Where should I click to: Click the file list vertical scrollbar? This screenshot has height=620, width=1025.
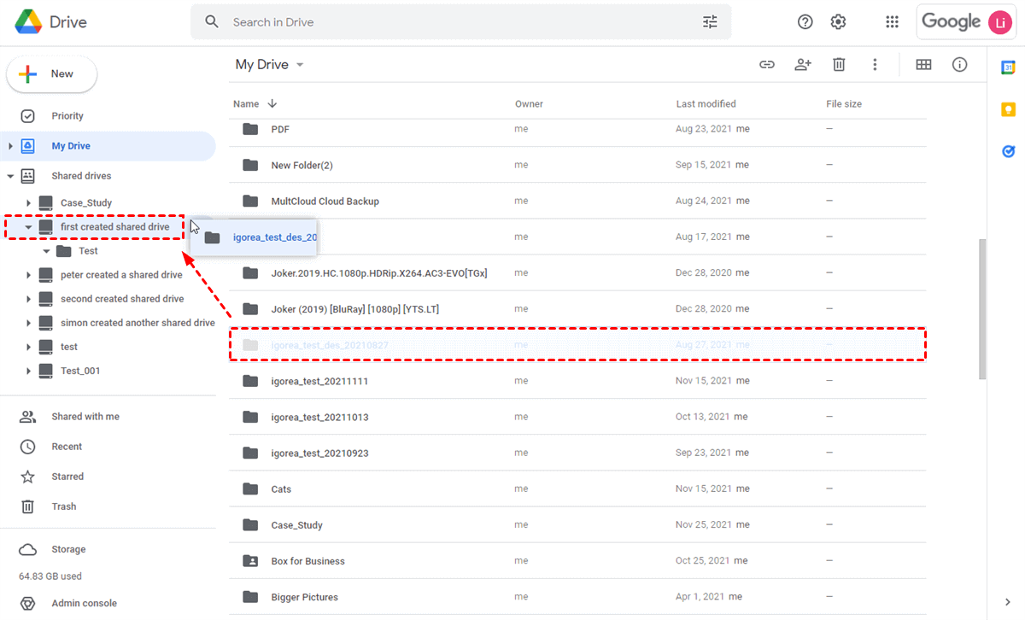(x=982, y=308)
